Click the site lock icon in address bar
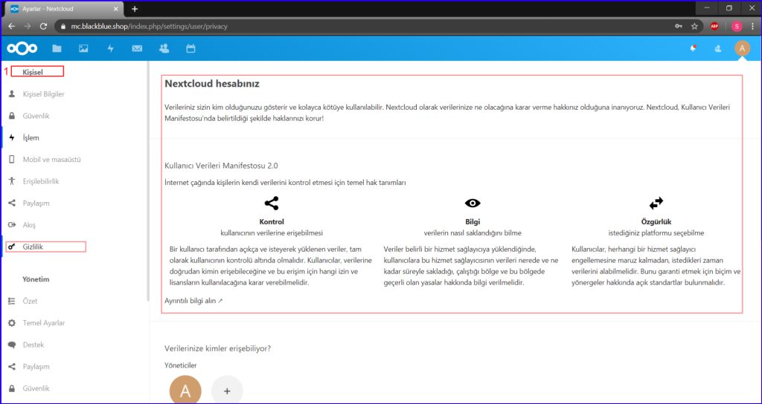762x404 pixels. click(63, 26)
